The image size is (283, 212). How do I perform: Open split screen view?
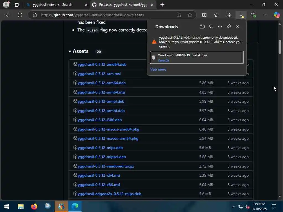coord(204,15)
